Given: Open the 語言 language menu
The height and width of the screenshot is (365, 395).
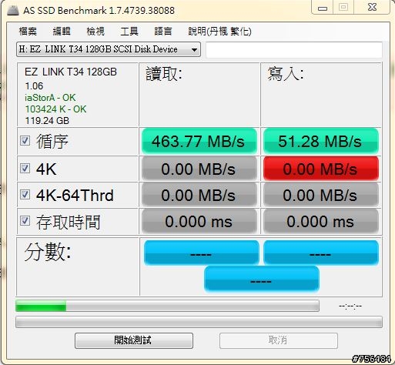Looking at the screenshot, I should (x=163, y=32).
